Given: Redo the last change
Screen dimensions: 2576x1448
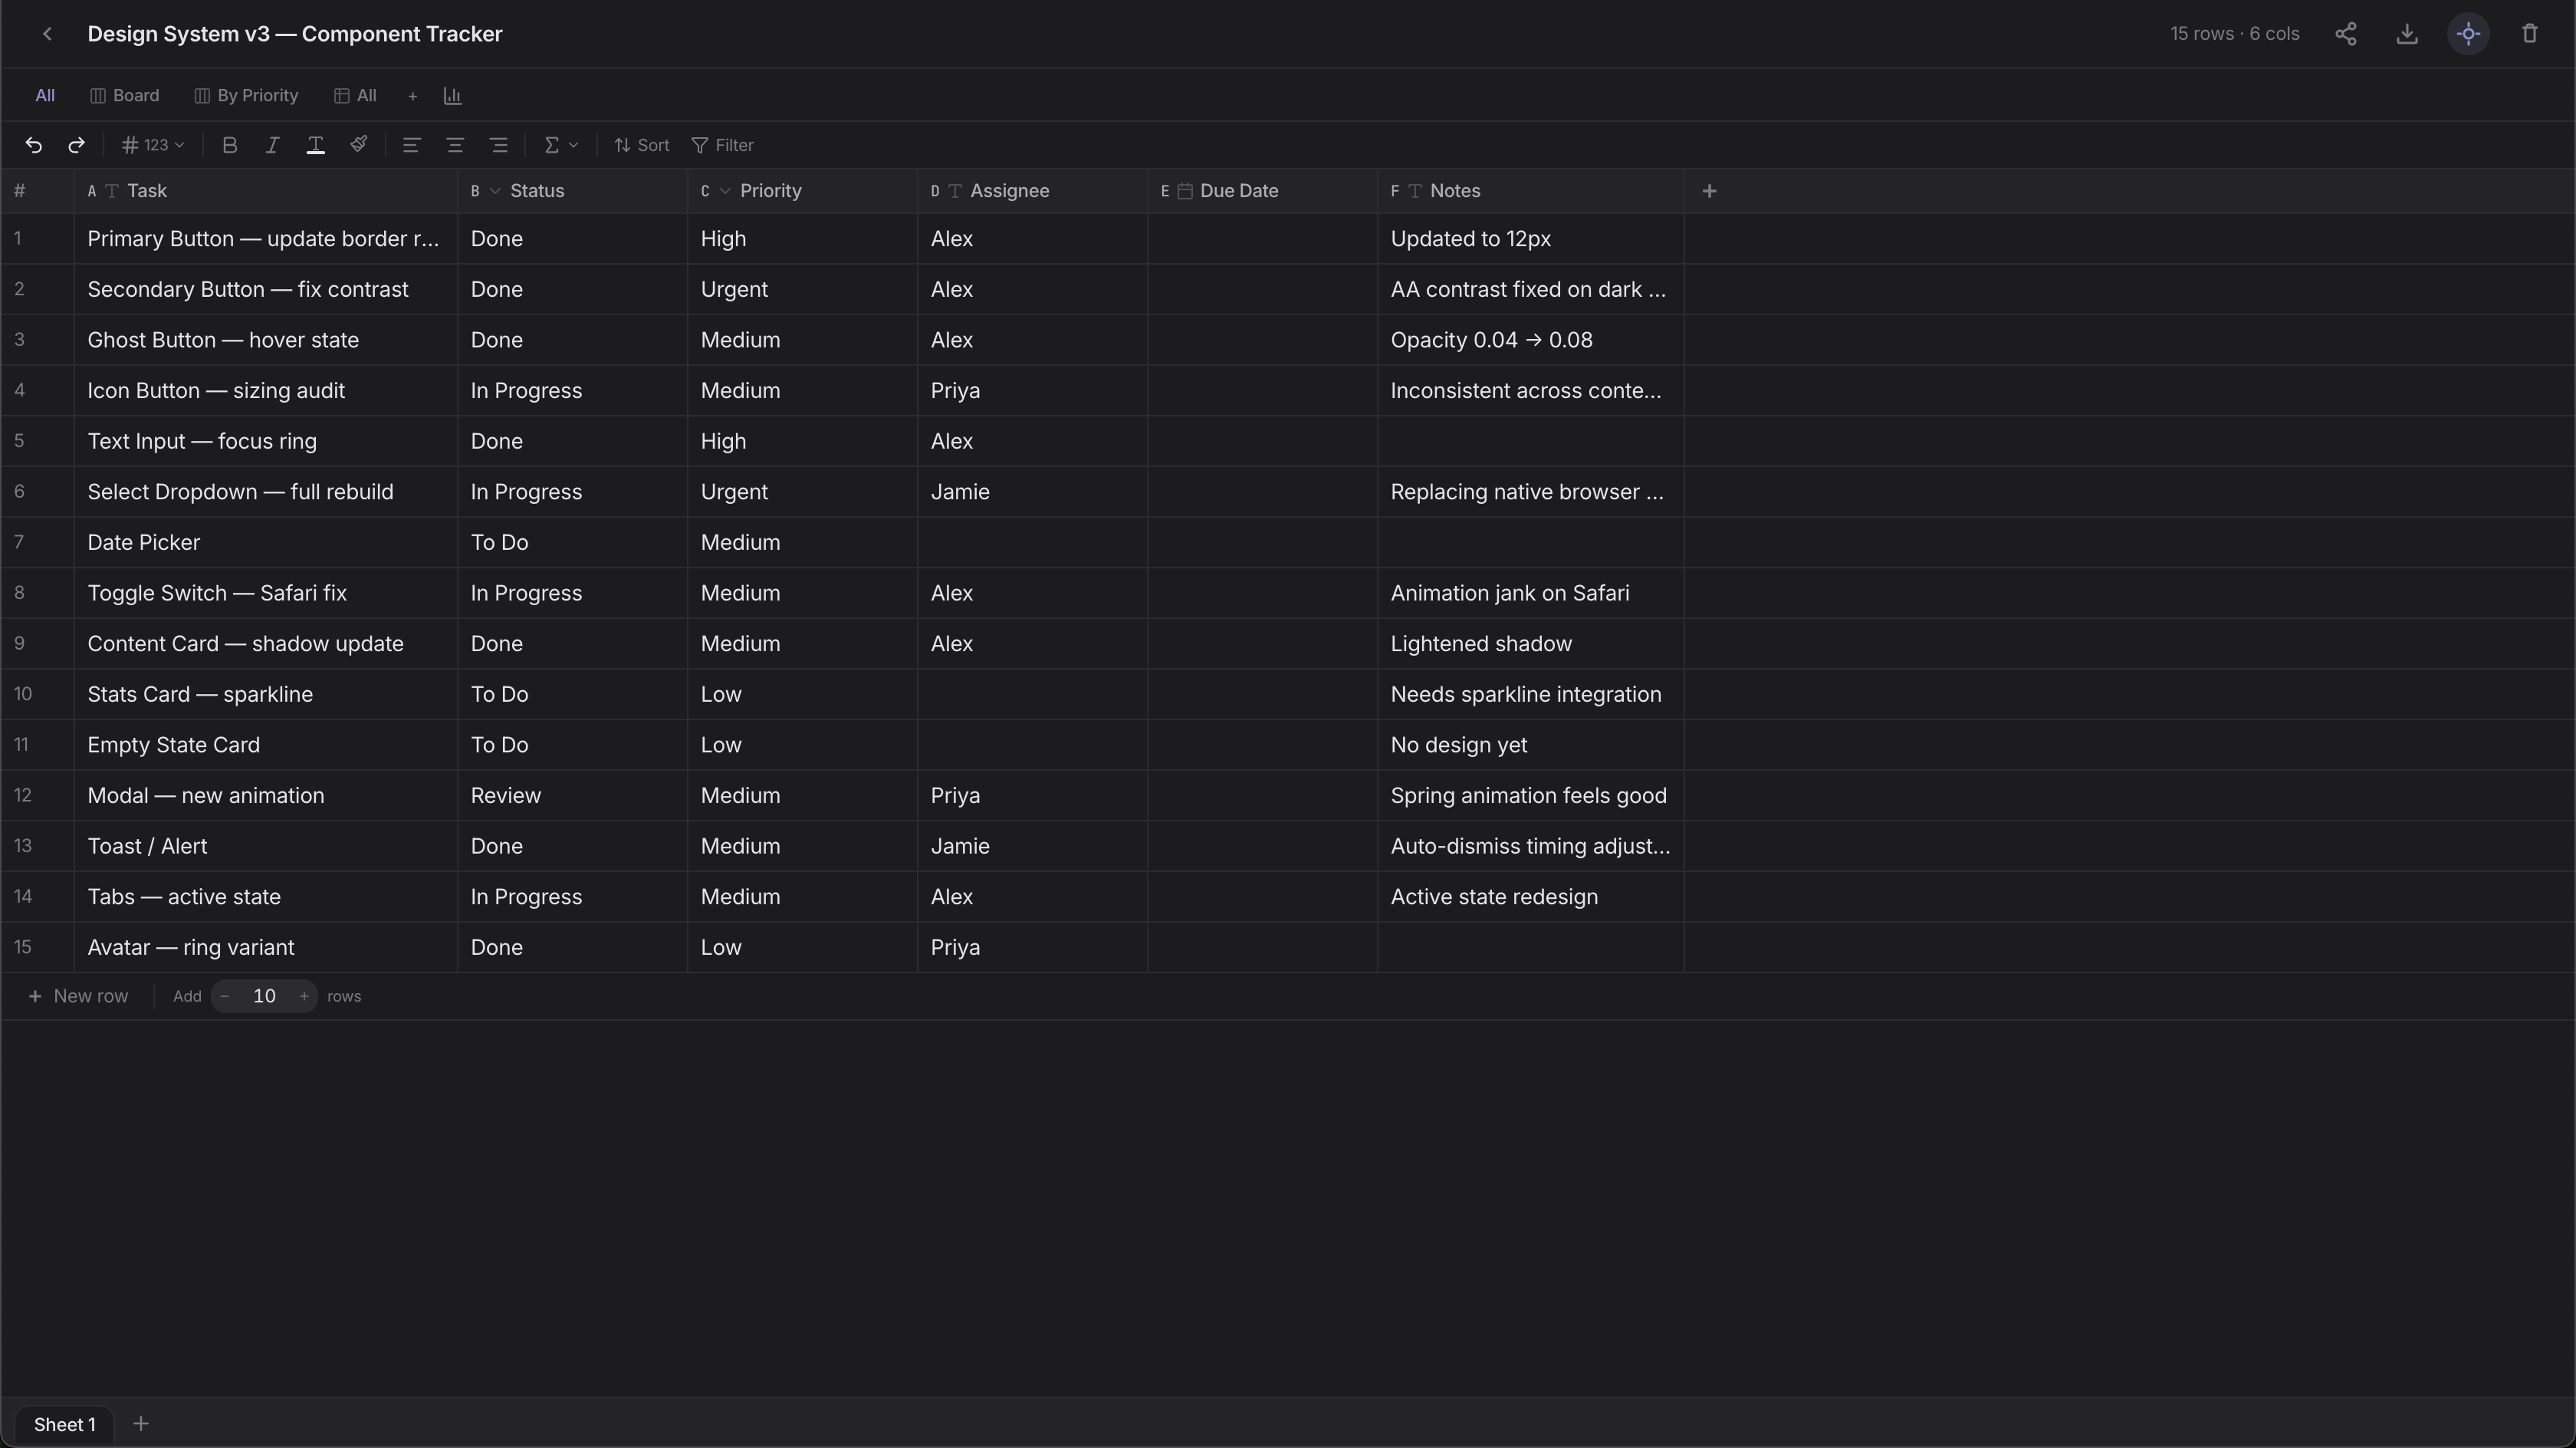Looking at the screenshot, I should (x=77, y=145).
